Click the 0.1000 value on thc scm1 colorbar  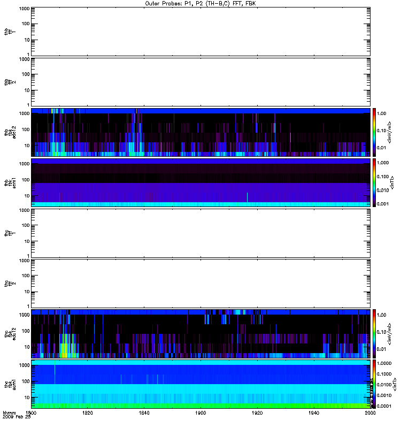click(384, 374)
